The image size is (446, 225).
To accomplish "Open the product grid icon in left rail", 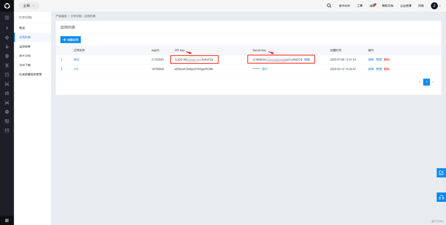I will click(7, 18).
